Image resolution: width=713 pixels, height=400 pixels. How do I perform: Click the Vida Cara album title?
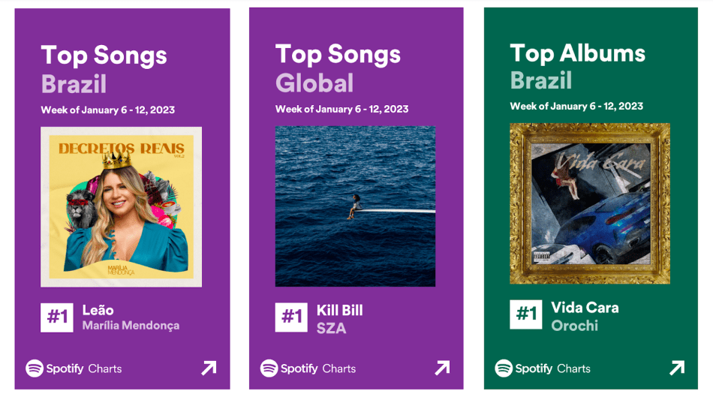(x=585, y=307)
